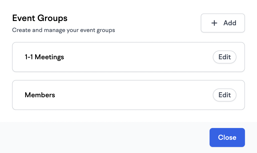Click the plus icon beside Add
Screen dimensions: 257x153
point(214,23)
